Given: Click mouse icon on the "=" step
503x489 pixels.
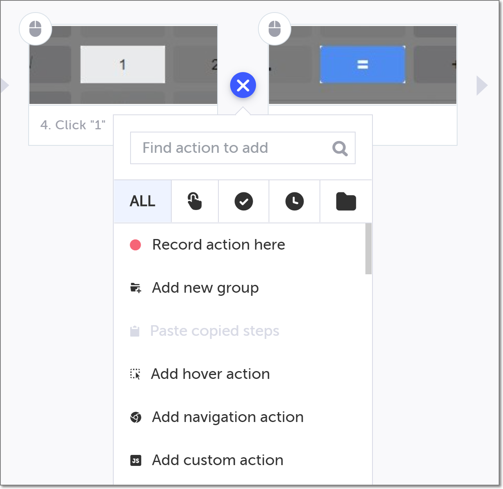Looking at the screenshot, I should [274, 29].
